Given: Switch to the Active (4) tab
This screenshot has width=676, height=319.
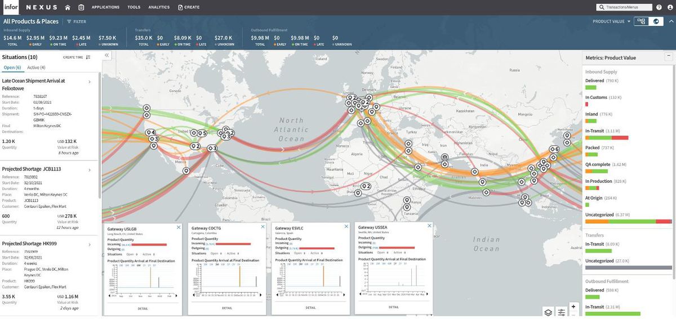Looking at the screenshot, I should coord(35,68).
